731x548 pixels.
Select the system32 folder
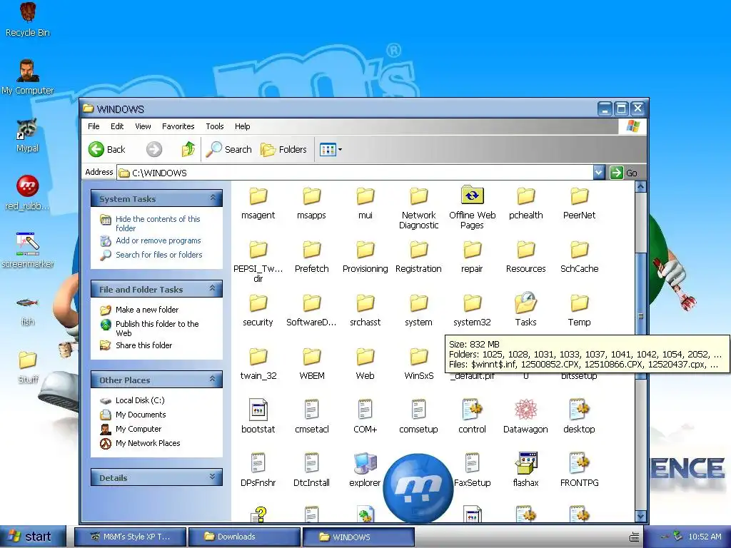coord(473,311)
